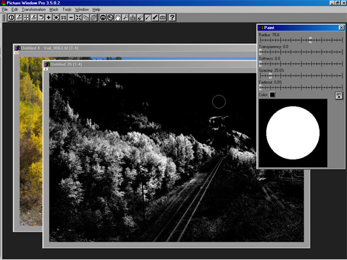Click the small red indicator in Untitled 4
347x260 pixels.
coord(16,53)
